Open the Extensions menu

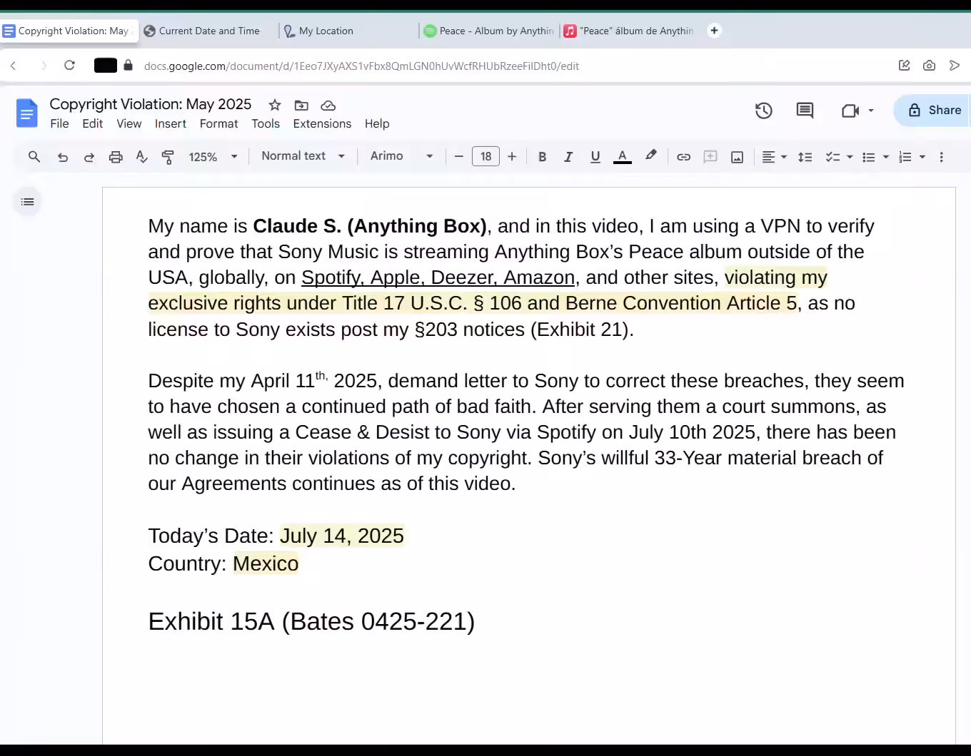(322, 123)
